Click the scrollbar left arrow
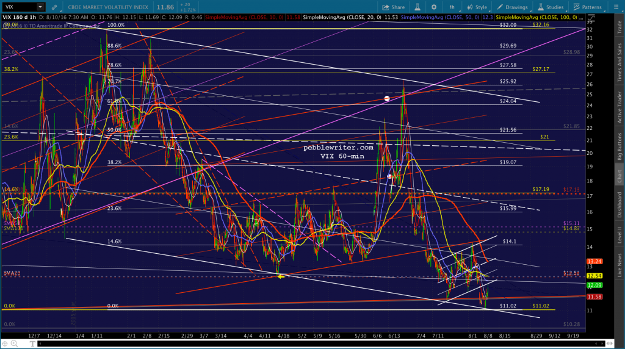The width and height of the screenshot is (625, 349). [x=40, y=344]
